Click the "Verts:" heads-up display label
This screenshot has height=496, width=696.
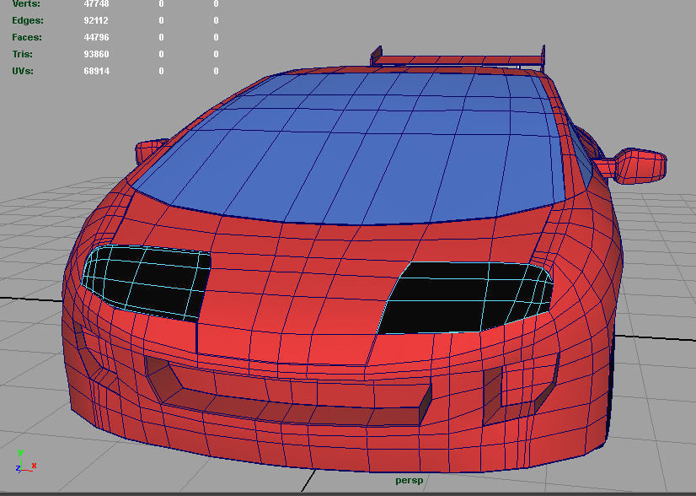click(x=26, y=4)
